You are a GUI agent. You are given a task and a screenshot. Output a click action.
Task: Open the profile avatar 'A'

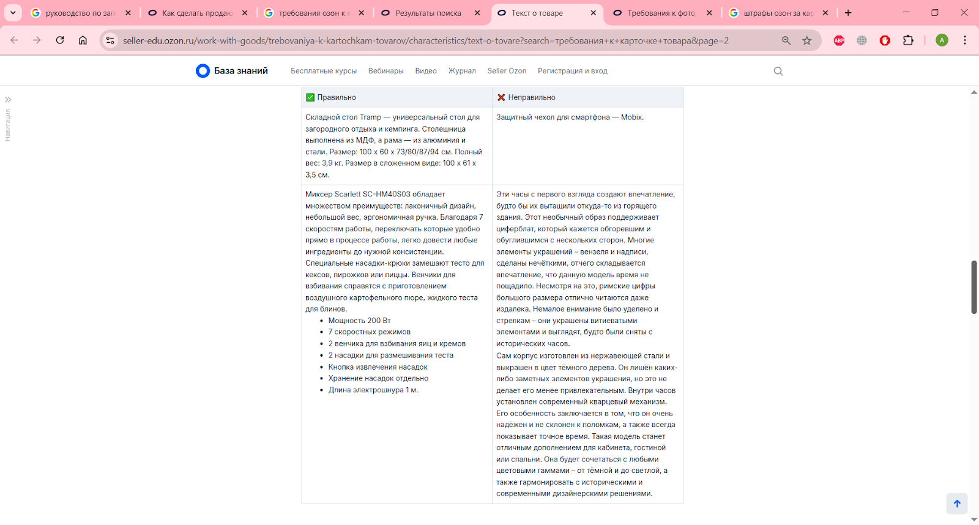(942, 40)
